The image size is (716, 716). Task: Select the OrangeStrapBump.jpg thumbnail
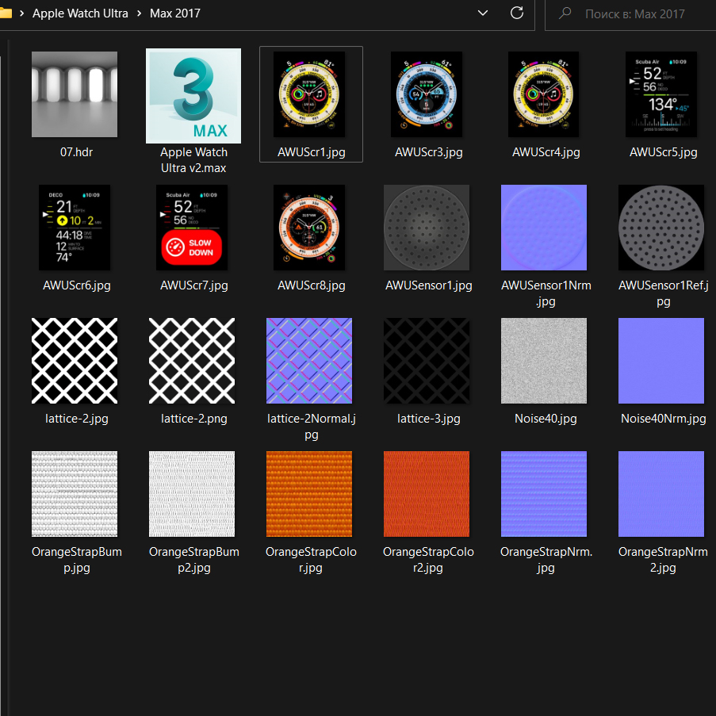click(75, 494)
